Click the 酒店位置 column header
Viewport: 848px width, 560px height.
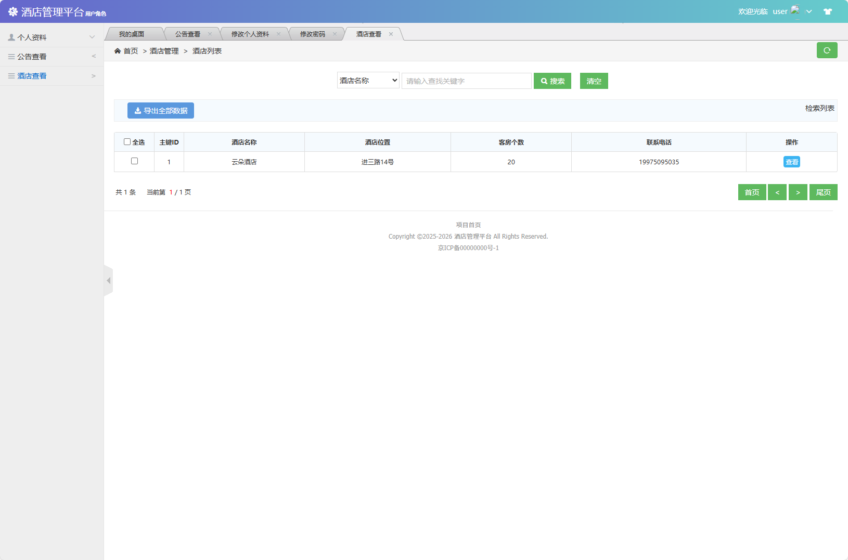pos(378,142)
